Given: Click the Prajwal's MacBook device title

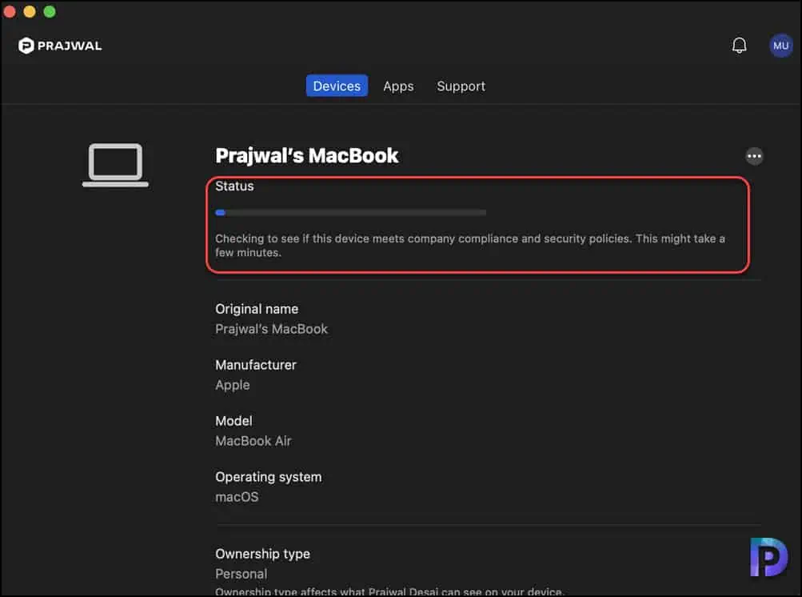Looking at the screenshot, I should click(x=306, y=155).
